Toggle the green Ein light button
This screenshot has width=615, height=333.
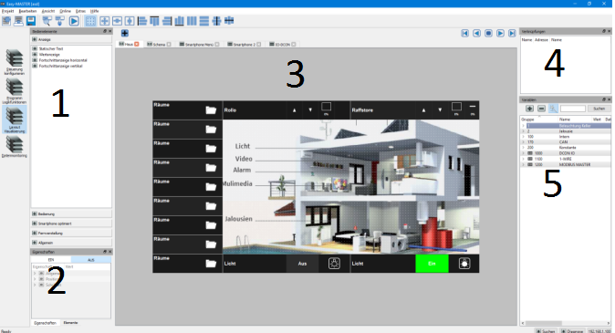[432, 264]
